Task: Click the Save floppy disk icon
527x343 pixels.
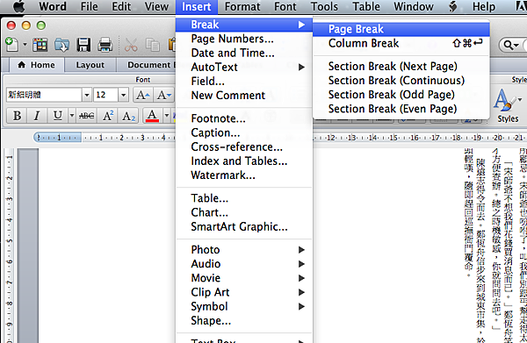Action: click(83, 45)
